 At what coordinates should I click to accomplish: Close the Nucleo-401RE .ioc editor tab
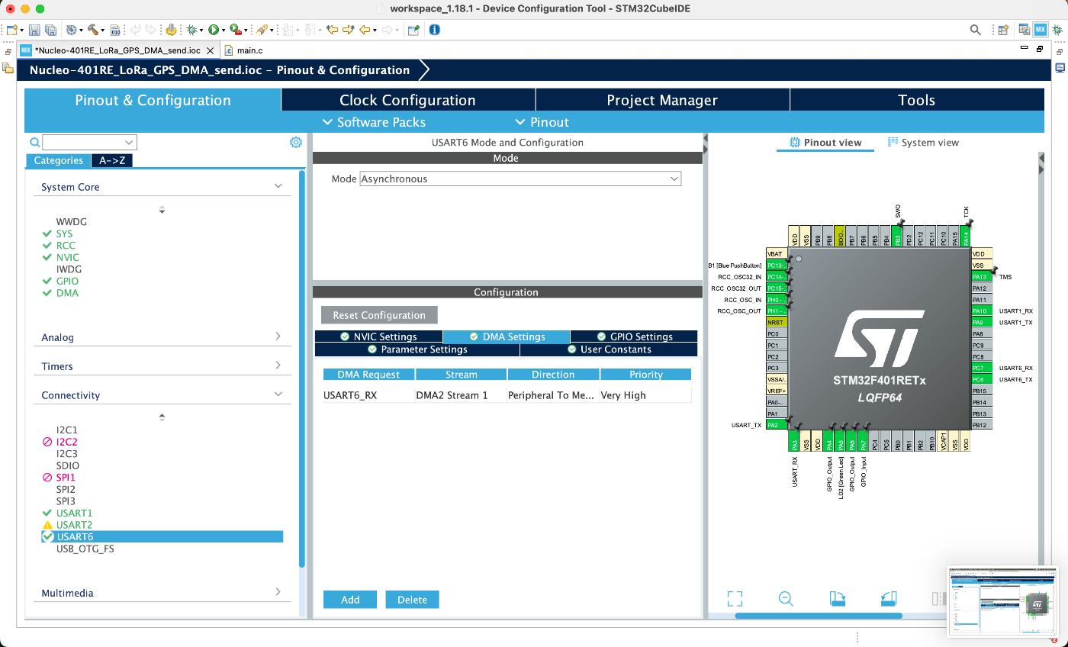coord(211,50)
